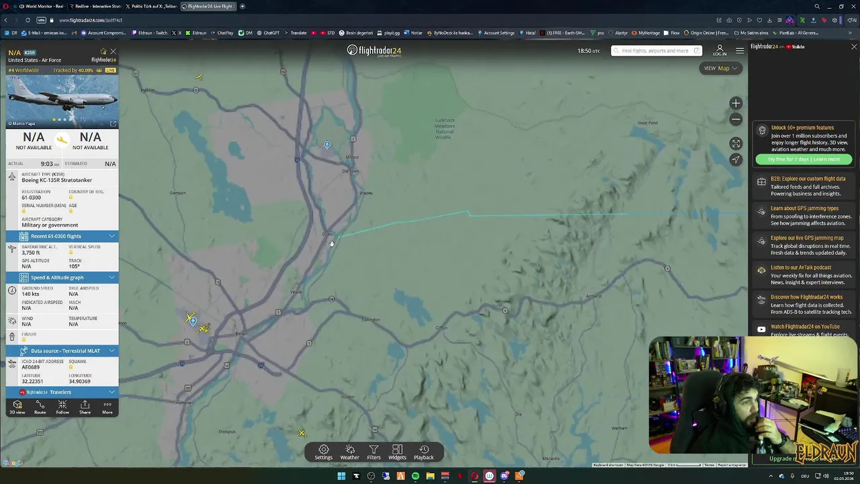The height and width of the screenshot is (484, 860).
Task: Select the Flightradar24: Live Flight tab
Action: 208,6
